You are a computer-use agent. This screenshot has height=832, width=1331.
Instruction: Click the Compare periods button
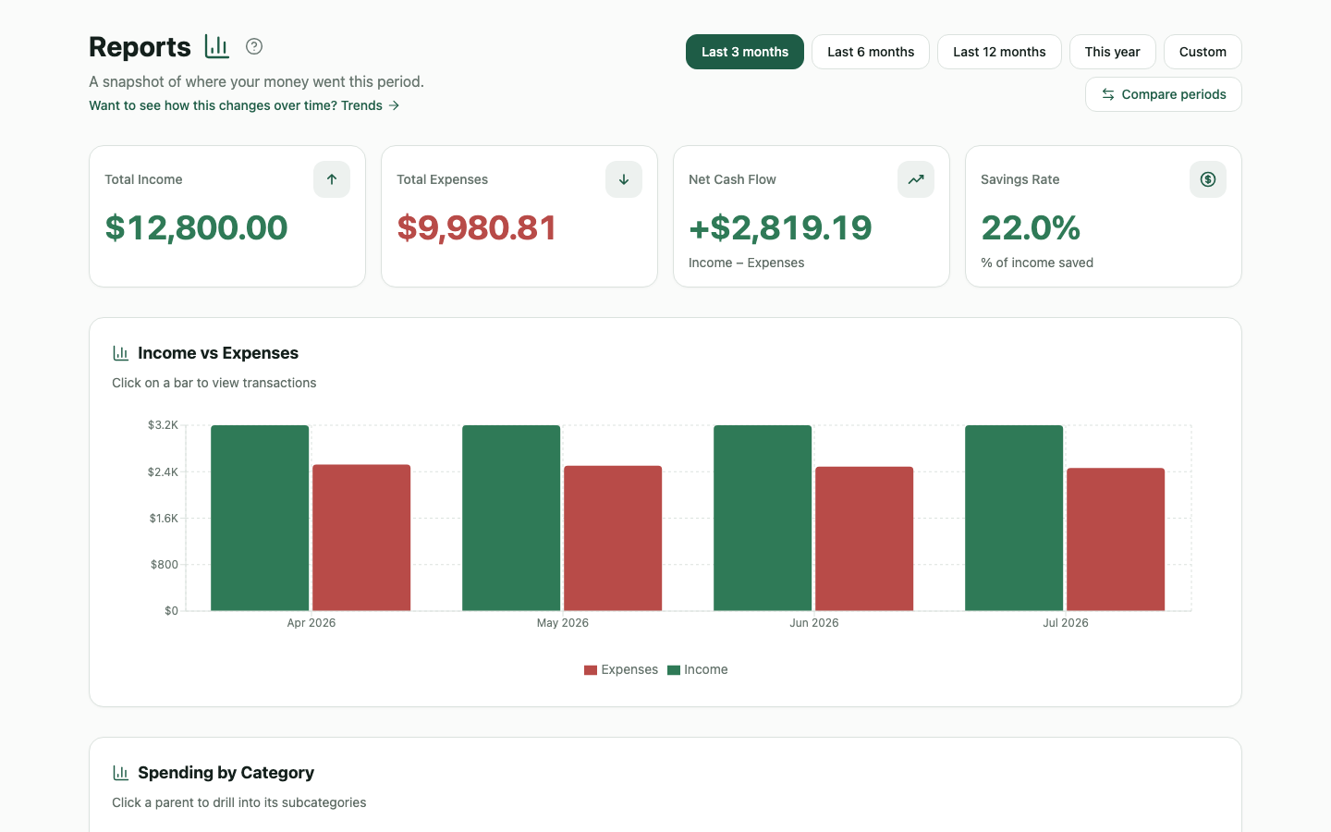click(x=1164, y=94)
